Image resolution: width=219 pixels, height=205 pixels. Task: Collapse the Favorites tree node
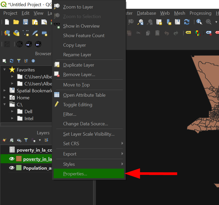point(5,69)
